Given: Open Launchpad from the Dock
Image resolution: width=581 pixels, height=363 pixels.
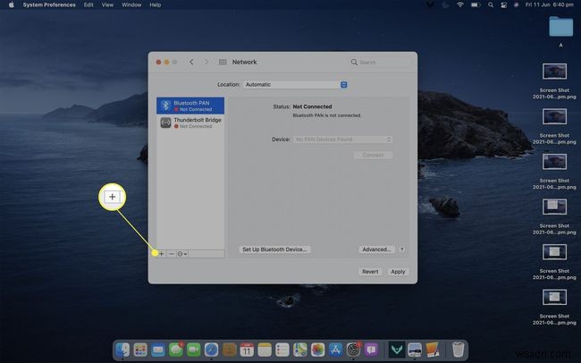Looking at the screenshot, I should 140,350.
